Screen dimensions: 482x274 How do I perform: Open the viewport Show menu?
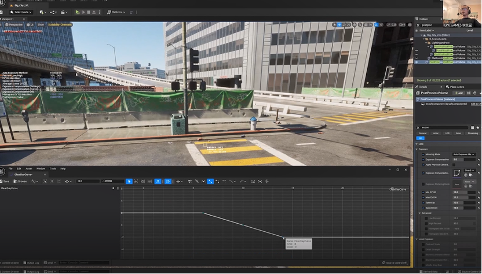41,24
